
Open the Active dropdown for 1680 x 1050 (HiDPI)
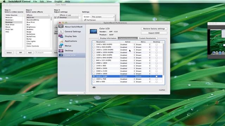coord(128,52)
